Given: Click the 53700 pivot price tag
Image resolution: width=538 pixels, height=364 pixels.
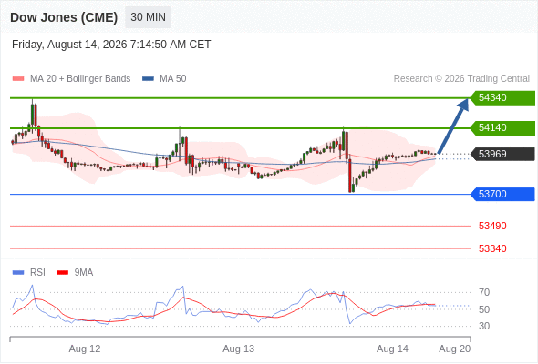Looking at the screenshot, I should click(x=502, y=194).
